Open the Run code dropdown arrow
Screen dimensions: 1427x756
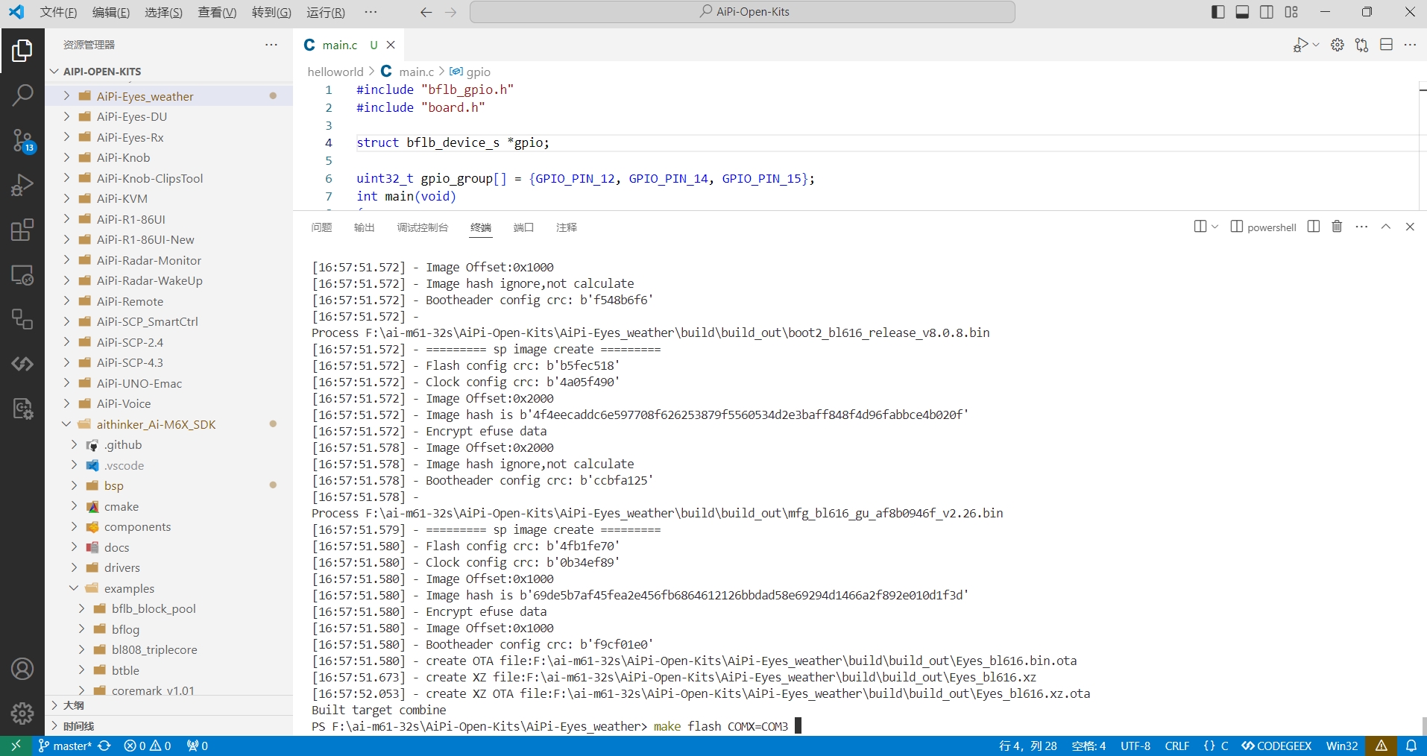pos(1316,45)
